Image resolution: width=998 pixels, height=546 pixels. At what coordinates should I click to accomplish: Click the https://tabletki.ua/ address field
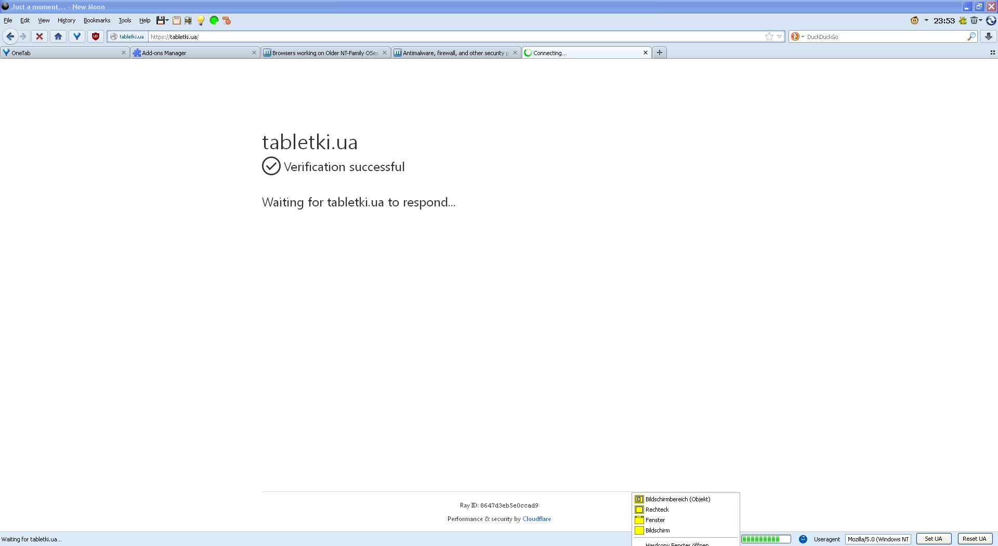[x=455, y=36]
